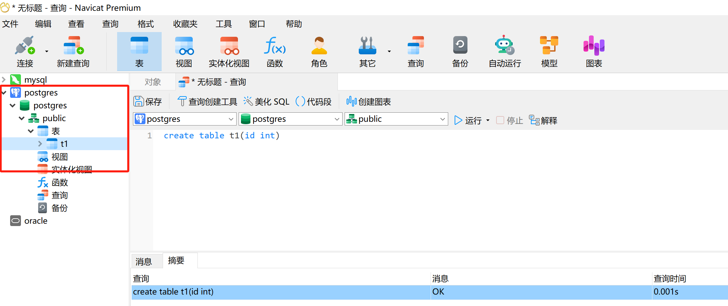Click the Explain (解释) button
The width and height of the screenshot is (728, 306).
(543, 120)
